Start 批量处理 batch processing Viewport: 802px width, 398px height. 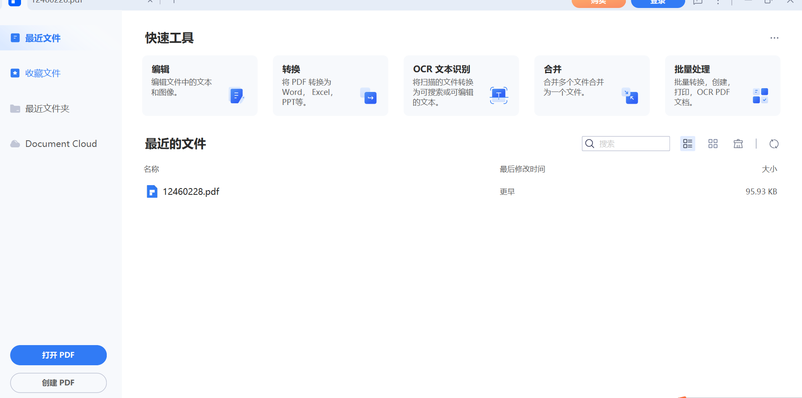(x=722, y=85)
